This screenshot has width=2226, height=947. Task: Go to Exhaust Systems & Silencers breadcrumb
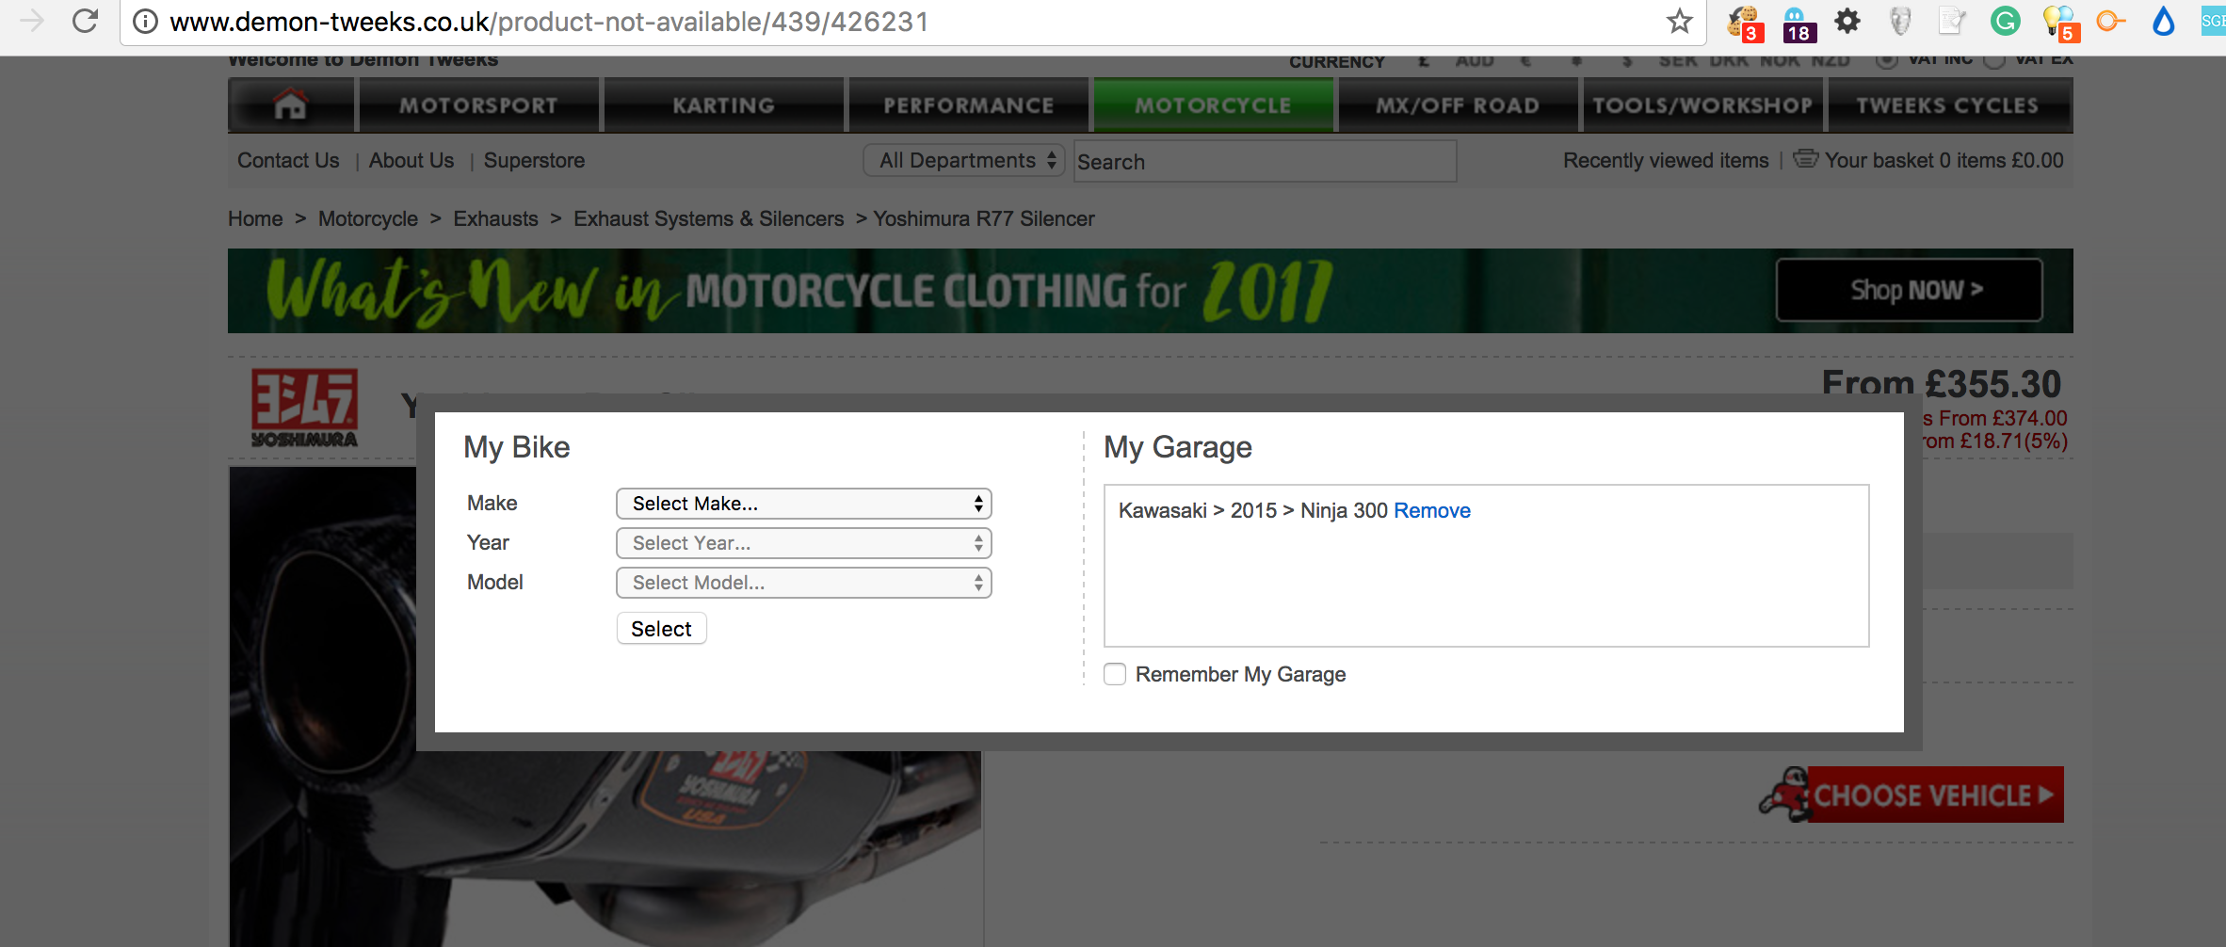coord(708,218)
